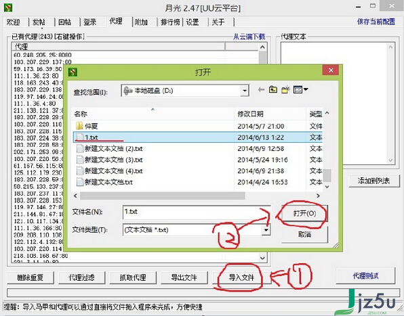404x316 pixels.
Task: Sort files by 修改日期 column header
Action: point(270,114)
